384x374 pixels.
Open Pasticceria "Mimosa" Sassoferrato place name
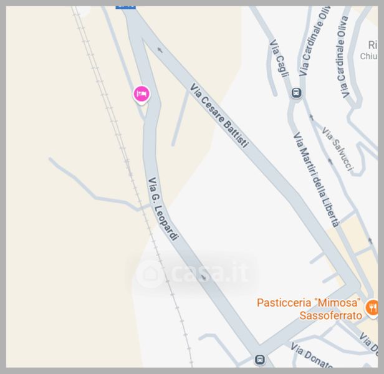pyautogui.click(x=309, y=309)
